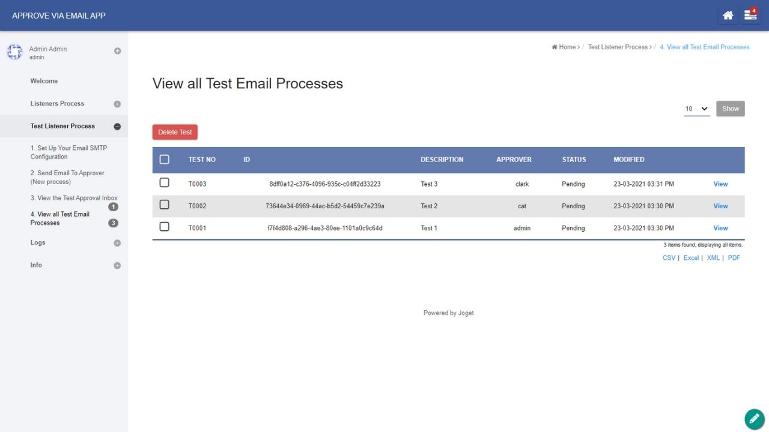Screen dimensions: 769x432
Task: Open Send Email To Approver menu item
Action: (67, 177)
